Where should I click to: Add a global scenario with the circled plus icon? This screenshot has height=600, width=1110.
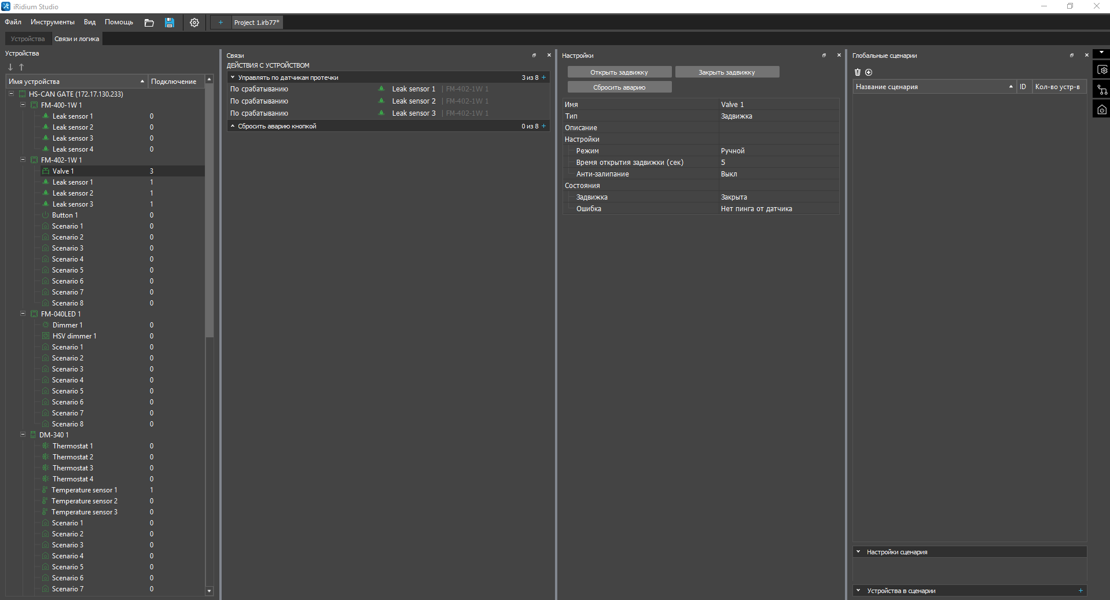point(869,72)
